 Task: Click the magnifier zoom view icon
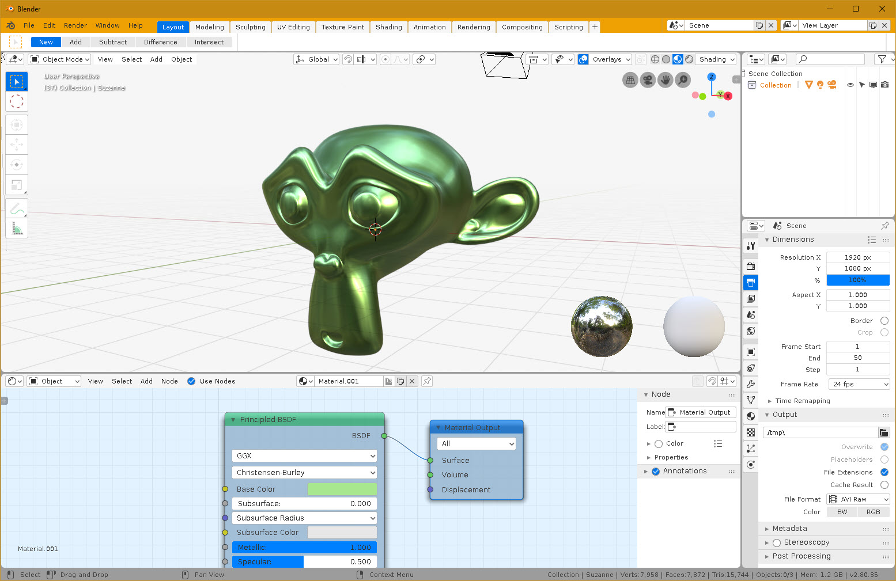(682, 80)
